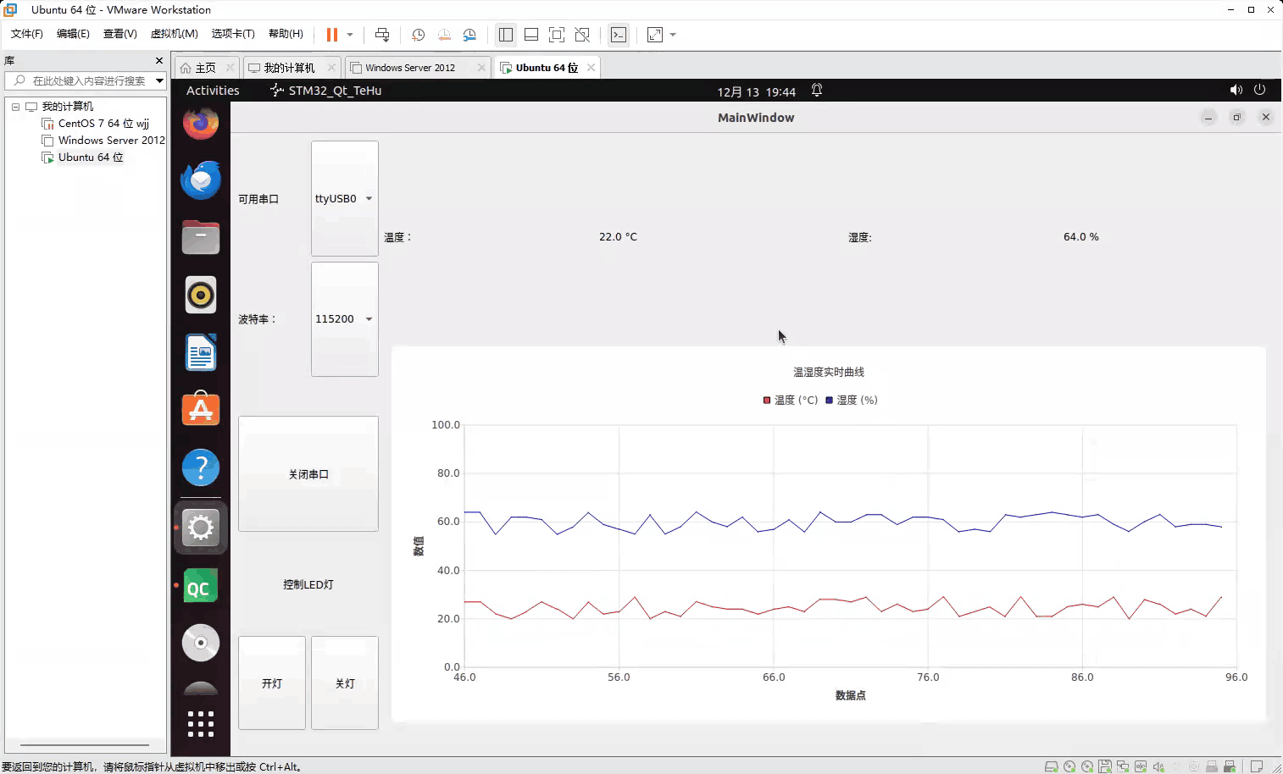
Task: Revert to the previous snapshot icon
Action: tap(444, 35)
